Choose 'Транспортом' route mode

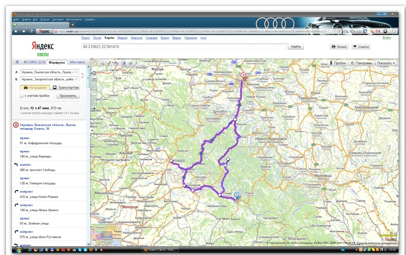[65, 88]
